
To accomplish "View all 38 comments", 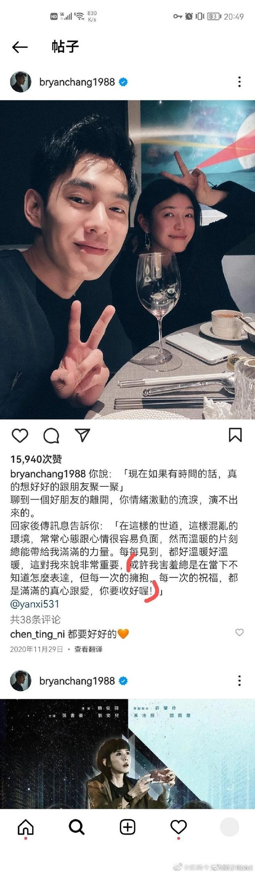I will [35, 619].
